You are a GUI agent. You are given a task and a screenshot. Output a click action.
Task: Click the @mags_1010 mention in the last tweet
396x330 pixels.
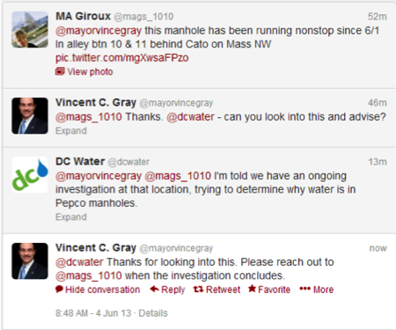tap(89, 275)
